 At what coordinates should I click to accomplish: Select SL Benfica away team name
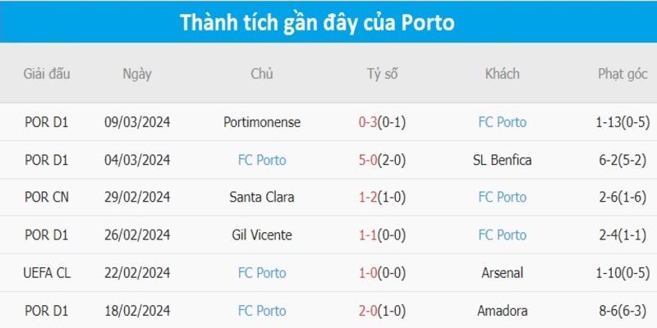502,160
